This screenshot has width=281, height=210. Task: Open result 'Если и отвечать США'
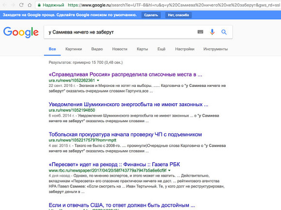(122, 205)
